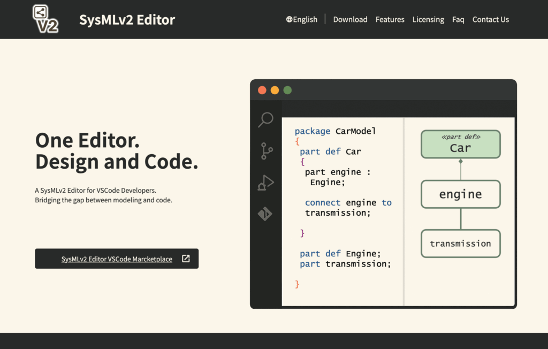548x349 pixels.
Task: Click 'Bridging the gap between modeling and code.'
Action: pos(103,200)
